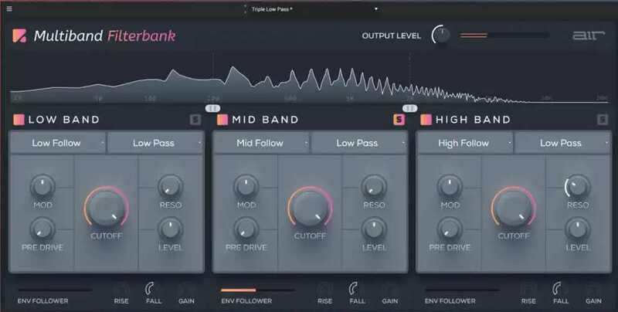Screen dimensions: 618x312
Task: Click the Mid Band envelope RISE knob
Action: coord(324,289)
